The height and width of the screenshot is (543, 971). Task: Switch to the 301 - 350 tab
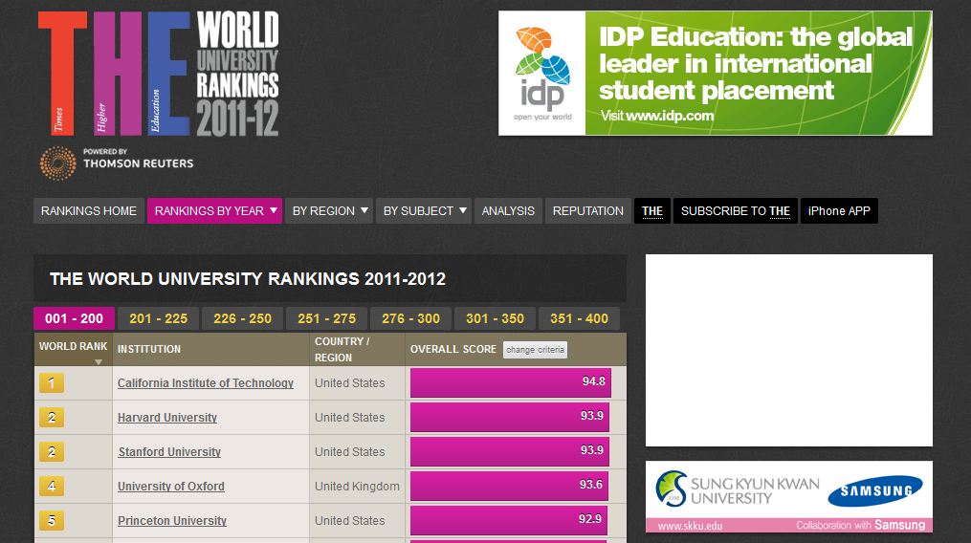pyautogui.click(x=495, y=319)
